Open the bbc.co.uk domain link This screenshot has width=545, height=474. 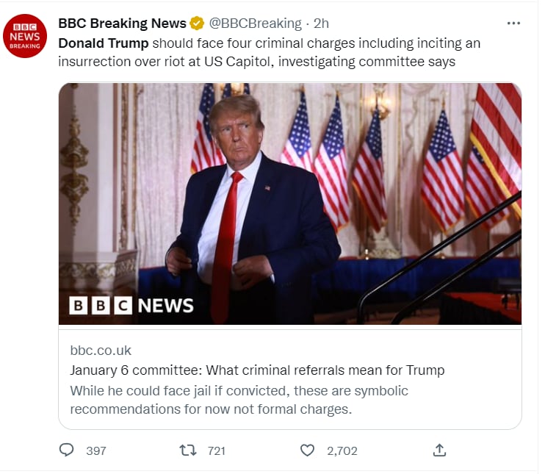(101, 351)
